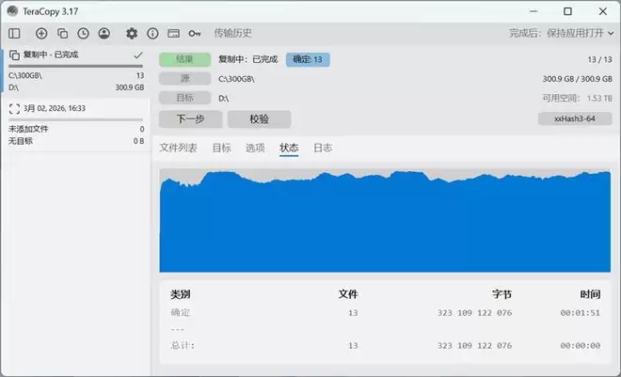The image size is (621, 377).
Task: Click the info circle icon
Action: [x=152, y=33]
